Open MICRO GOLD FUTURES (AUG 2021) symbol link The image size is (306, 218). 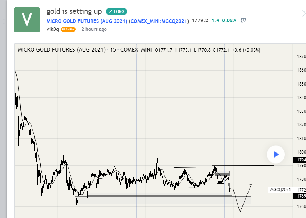pos(87,21)
